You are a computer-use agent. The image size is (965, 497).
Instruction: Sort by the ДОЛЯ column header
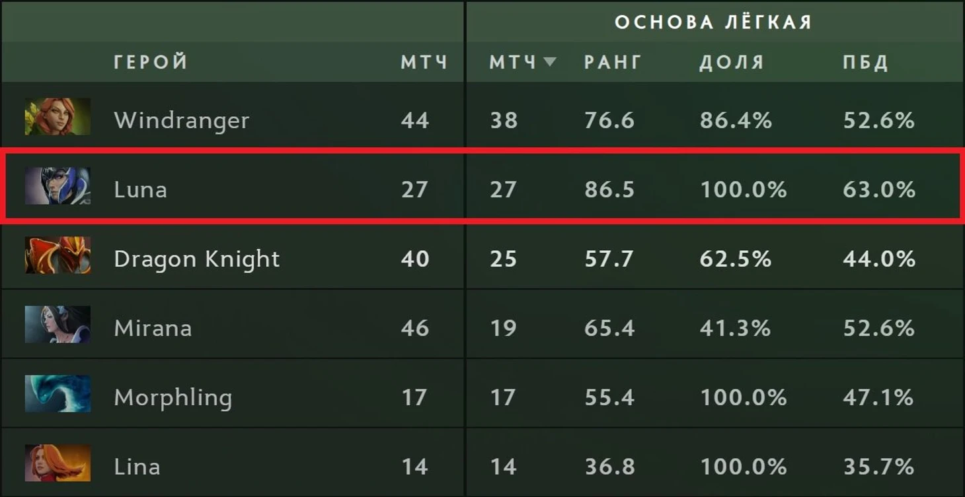click(x=731, y=62)
